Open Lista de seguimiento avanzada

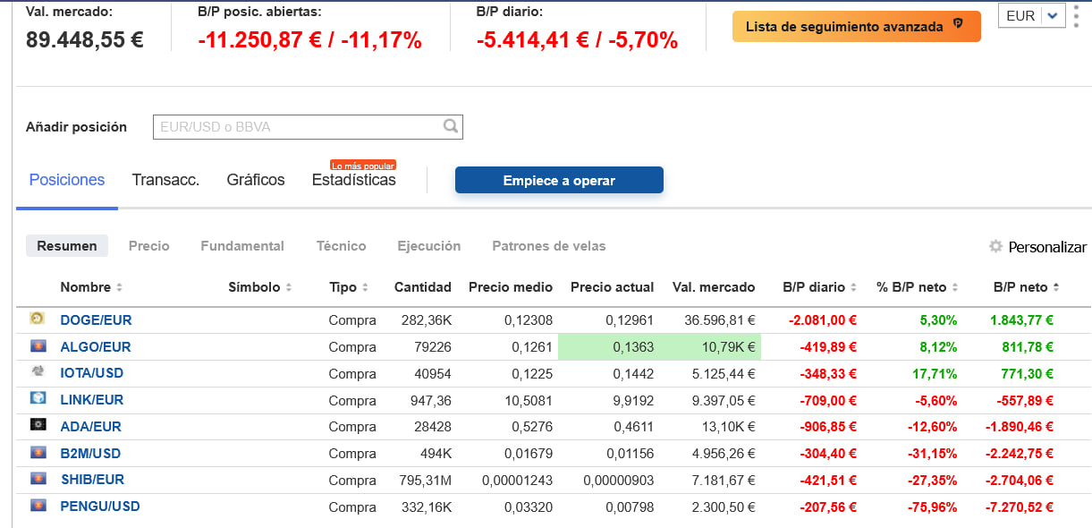(856, 26)
